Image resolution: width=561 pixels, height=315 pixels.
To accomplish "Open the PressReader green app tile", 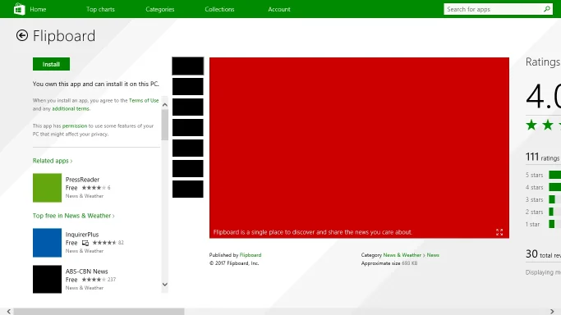I will coord(47,188).
